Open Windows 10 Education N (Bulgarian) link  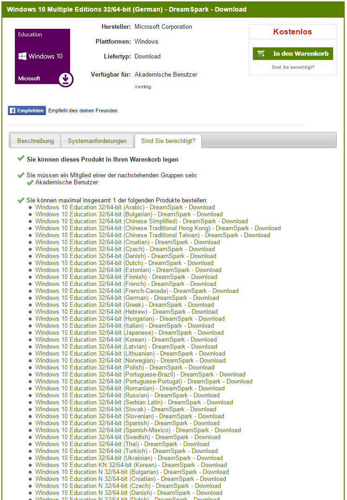coord(132,472)
